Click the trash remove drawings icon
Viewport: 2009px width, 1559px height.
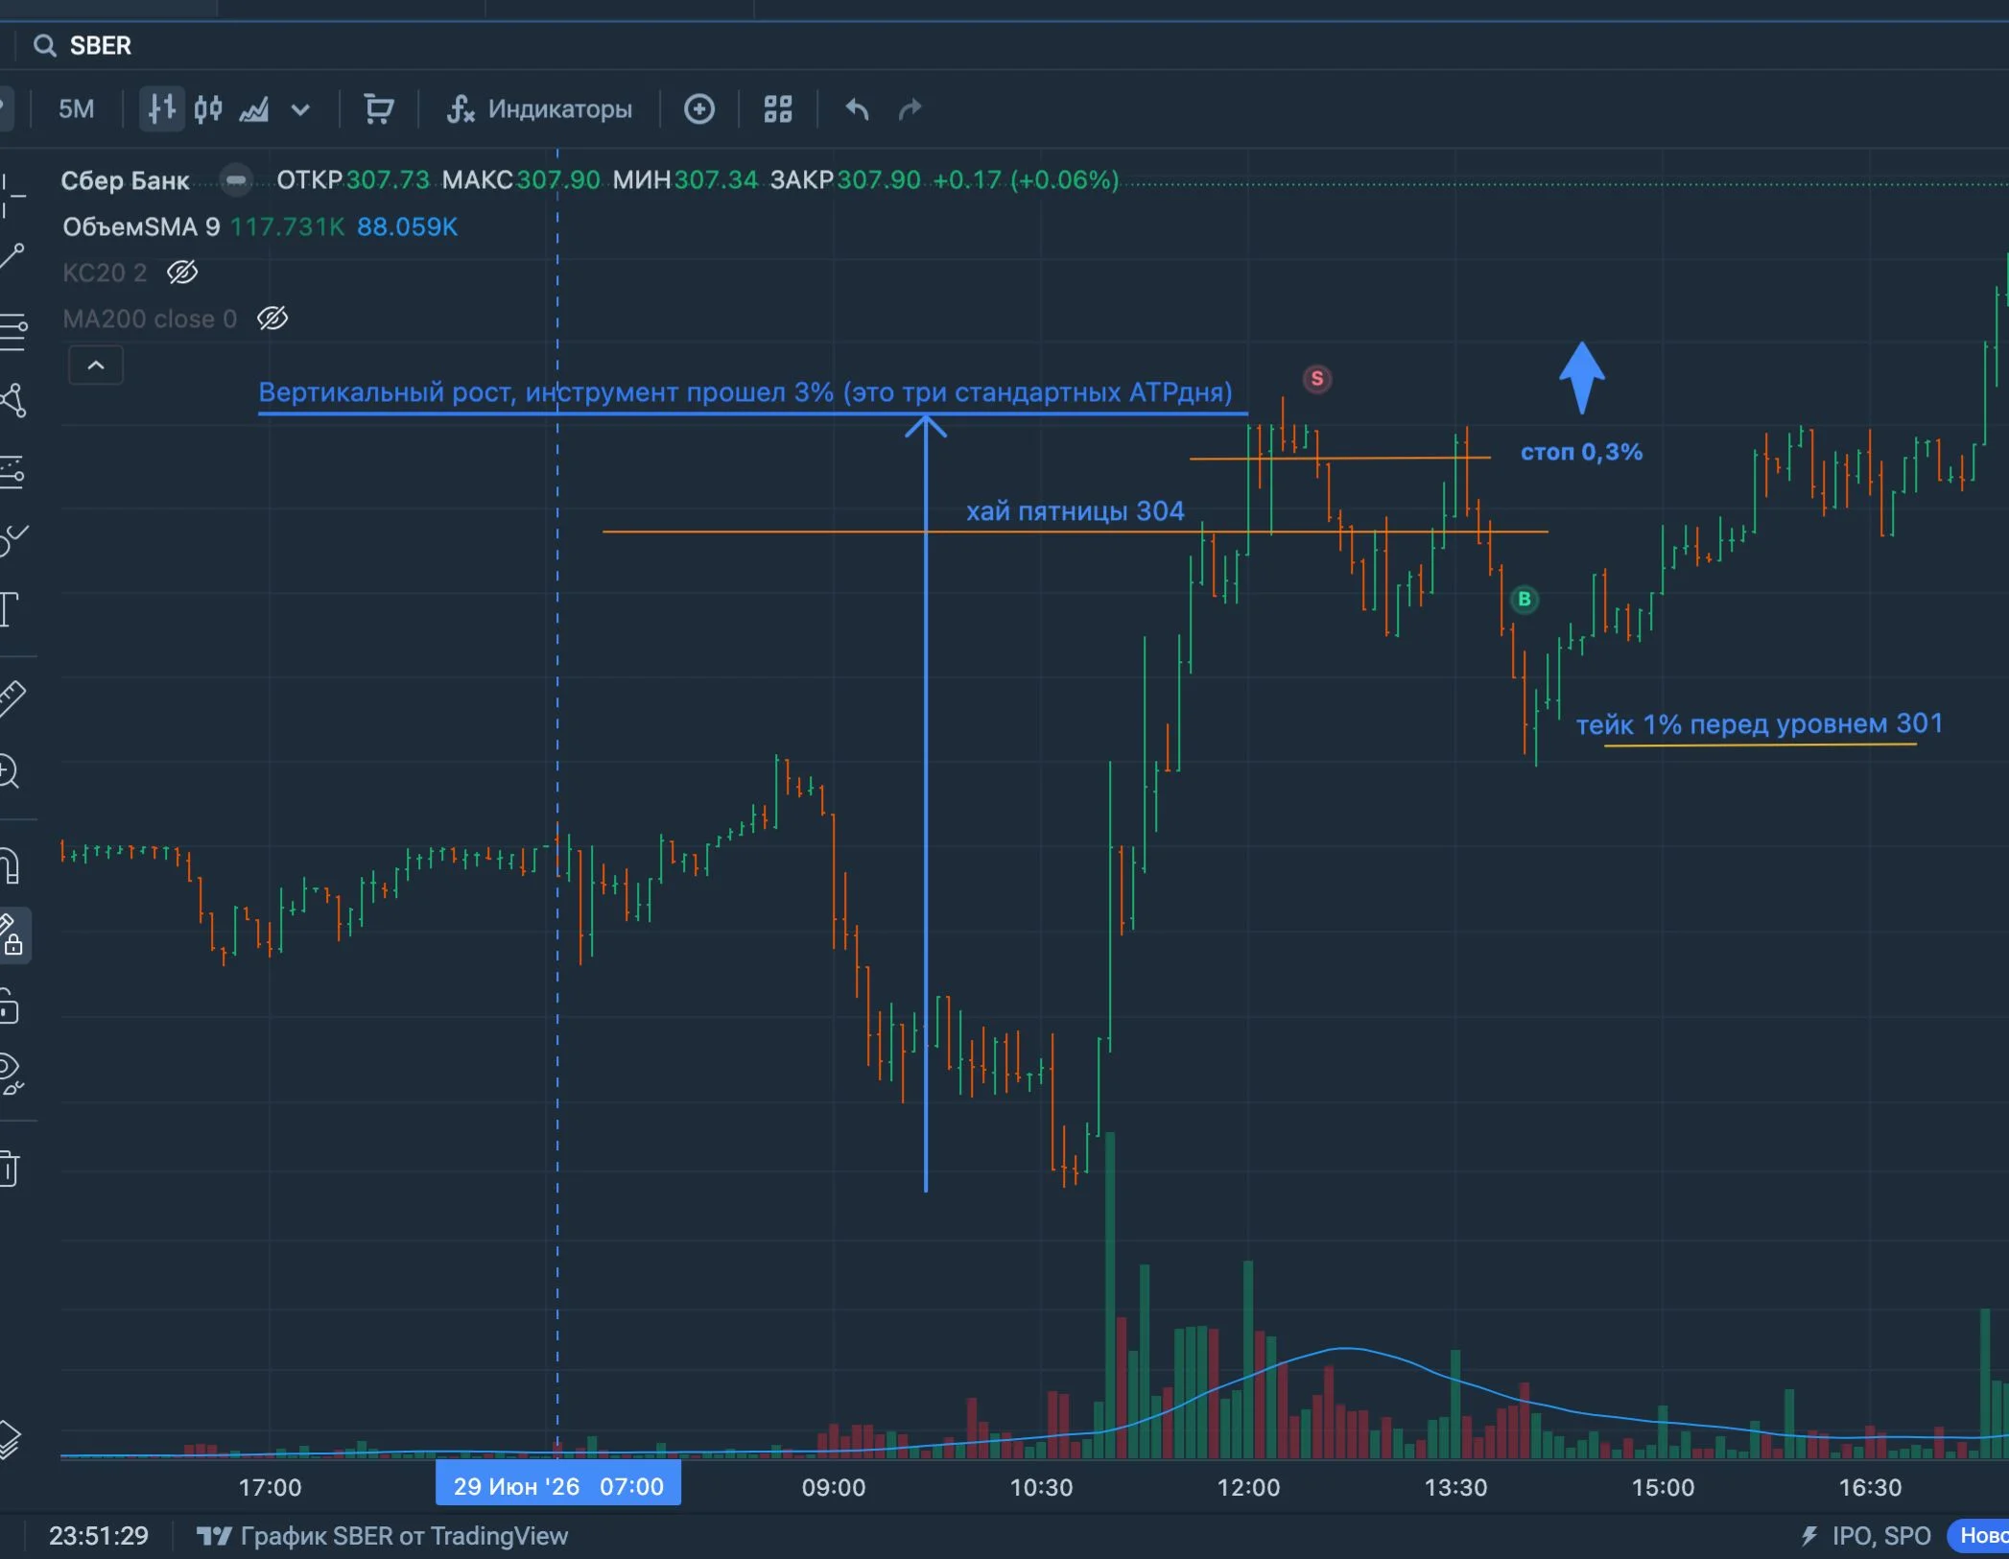tap(10, 1168)
